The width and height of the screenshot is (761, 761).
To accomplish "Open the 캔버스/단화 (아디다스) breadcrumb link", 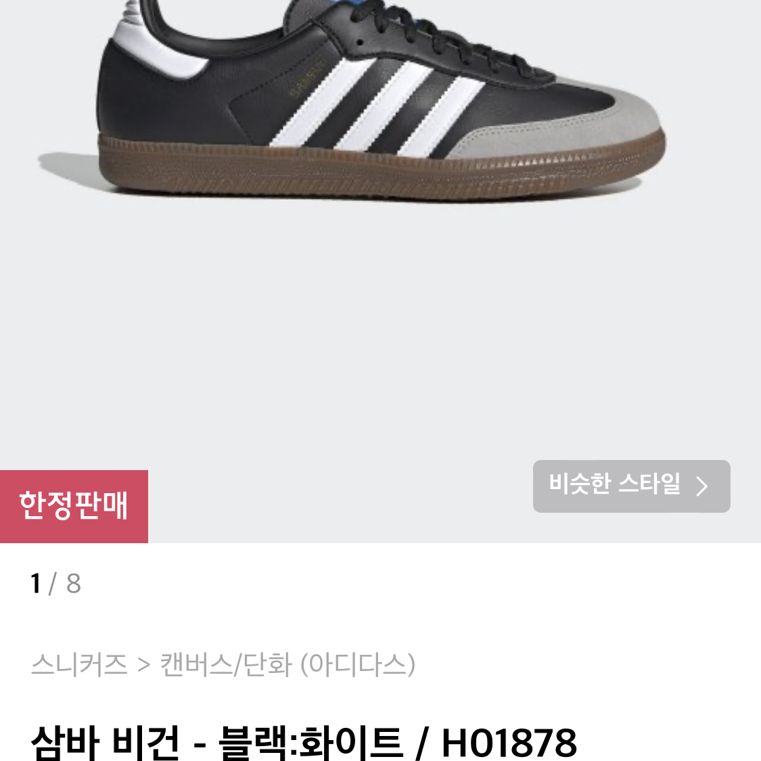I will (287, 664).
